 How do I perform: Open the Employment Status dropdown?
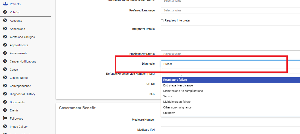[x=230, y=54]
